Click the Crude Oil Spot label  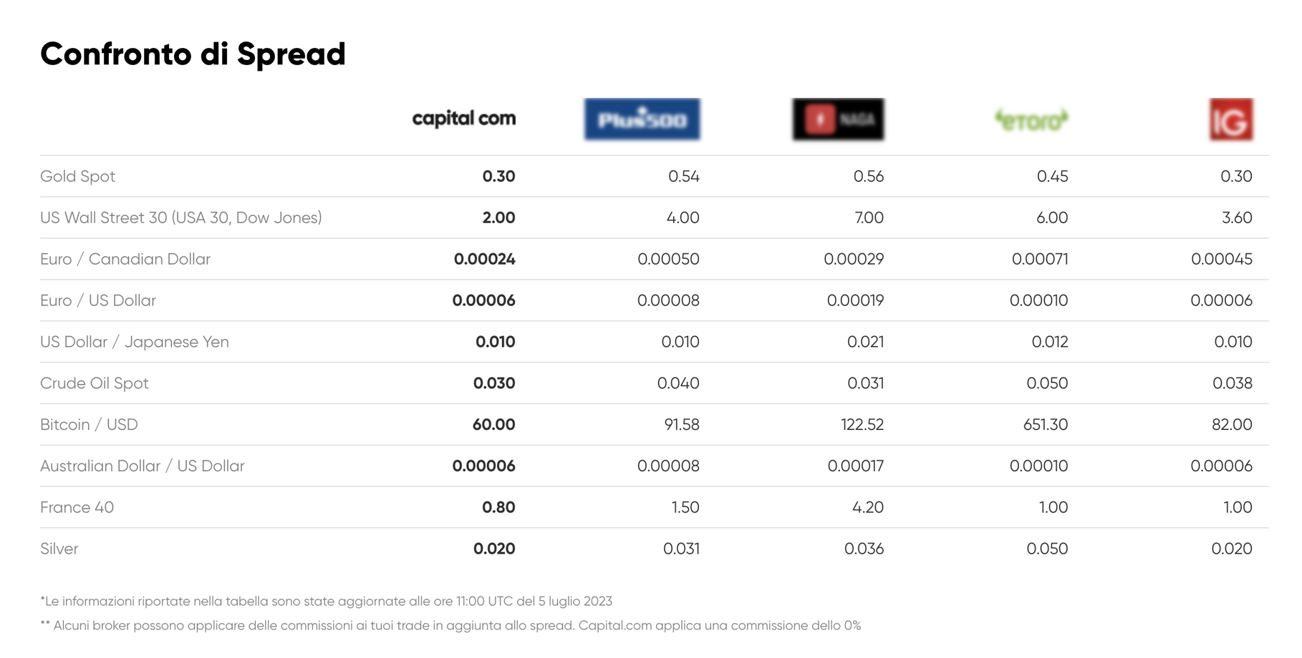95,383
